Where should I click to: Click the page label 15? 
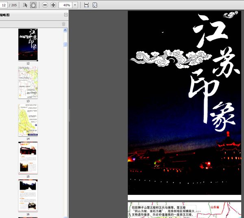pyautogui.click(x=28, y=177)
